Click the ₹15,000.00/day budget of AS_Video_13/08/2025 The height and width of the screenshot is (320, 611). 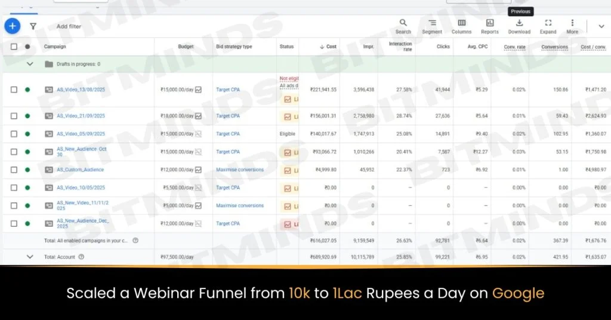click(177, 90)
